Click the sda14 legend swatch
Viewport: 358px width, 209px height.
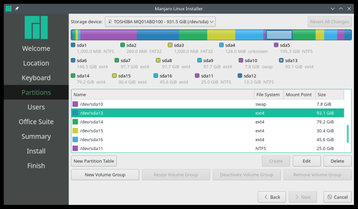coord(73,75)
